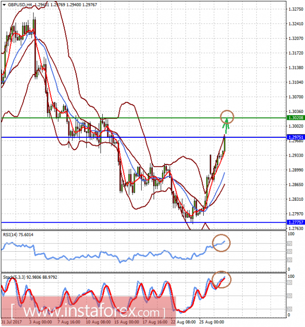Screen dimensions: 305x327
Task: Click the 1.32070 price scale value
Action: point(296,39)
